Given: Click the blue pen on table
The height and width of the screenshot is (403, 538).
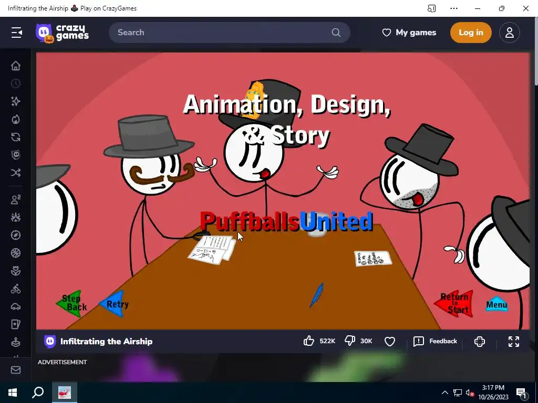Looking at the screenshot, I should 317,295.
